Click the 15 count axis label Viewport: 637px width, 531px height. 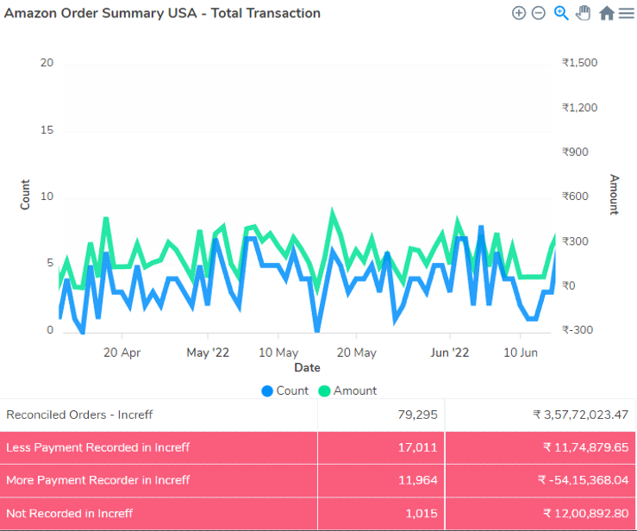click(47, 130)
